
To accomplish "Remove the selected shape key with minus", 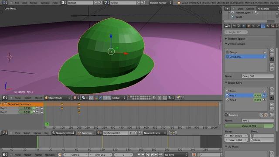I will point(272,93).
